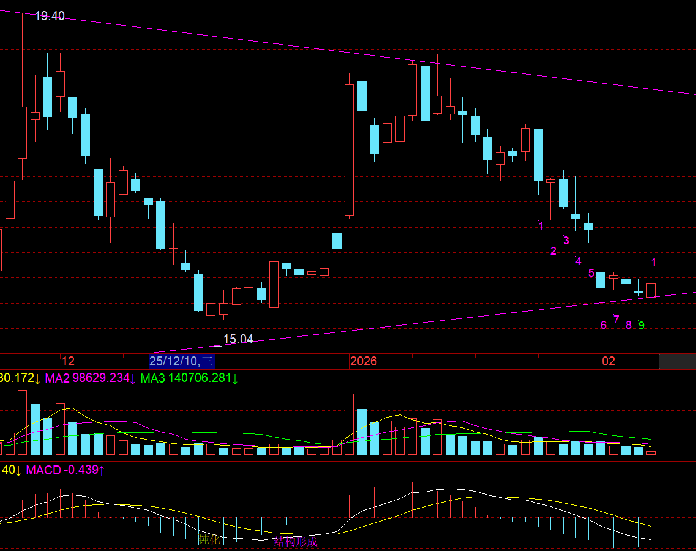Click the magenta sequence number 3
696x551 pixels.
click(566, 240)
